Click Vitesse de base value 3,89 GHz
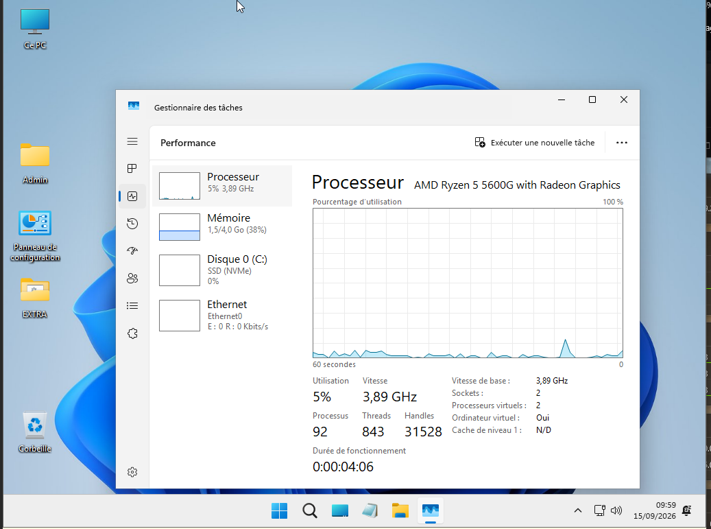 [552, 381]
